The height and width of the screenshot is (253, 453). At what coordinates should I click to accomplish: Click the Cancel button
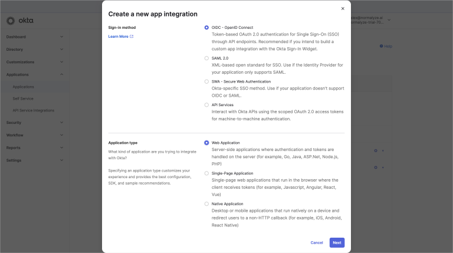click(317, 242)
